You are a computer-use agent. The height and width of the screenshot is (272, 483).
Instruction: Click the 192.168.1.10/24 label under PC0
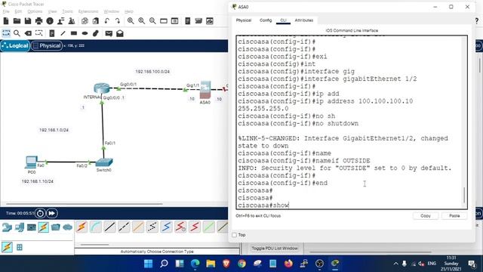tap(37, 181)
